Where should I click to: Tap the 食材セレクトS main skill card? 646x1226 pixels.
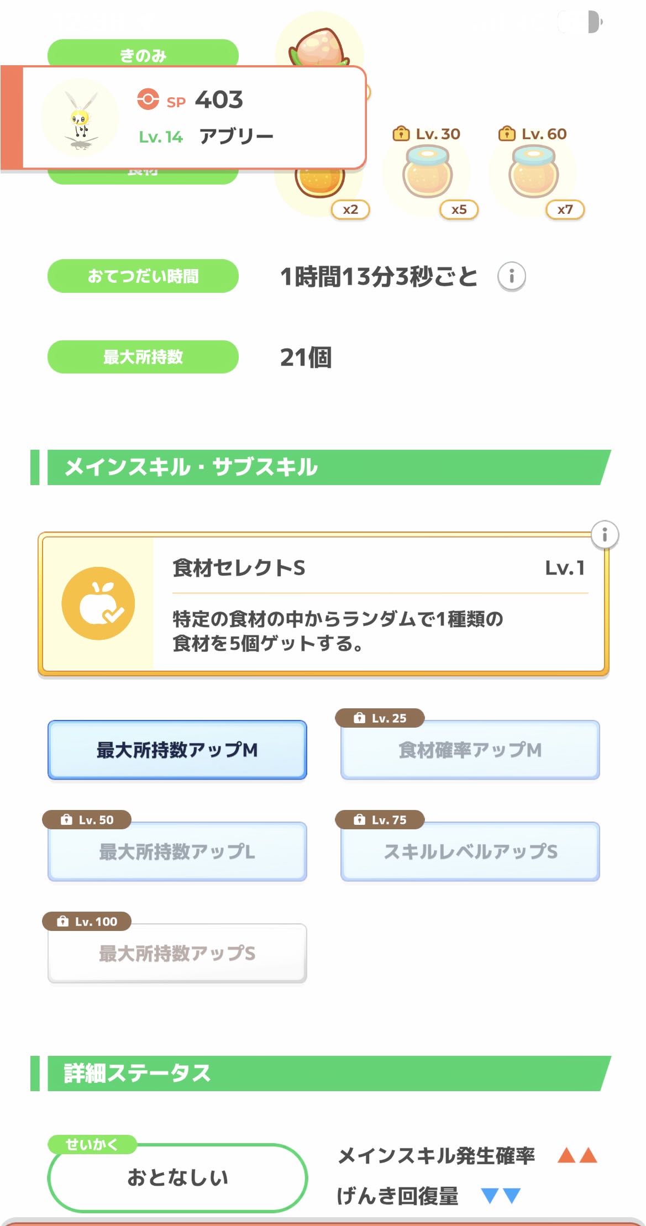[x=378, y=604]
